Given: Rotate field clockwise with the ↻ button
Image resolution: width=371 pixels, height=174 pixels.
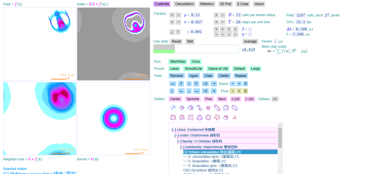Looking at the screenshot, I should 196,84.
